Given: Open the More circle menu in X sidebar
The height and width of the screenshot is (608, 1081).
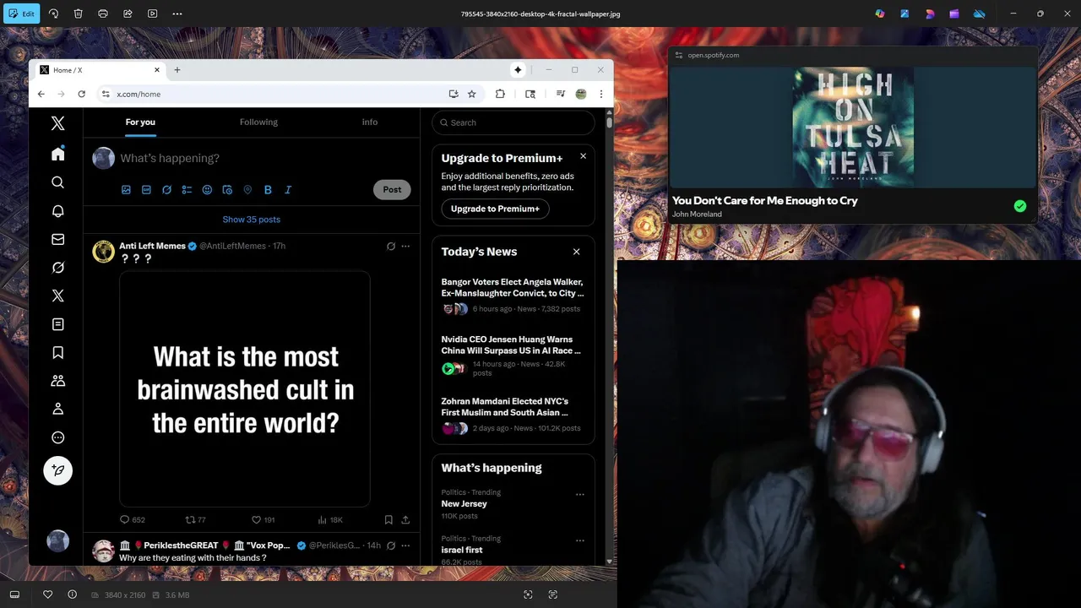Looking at the screenshot, I should pyautogui.click(x=57, y=437).
